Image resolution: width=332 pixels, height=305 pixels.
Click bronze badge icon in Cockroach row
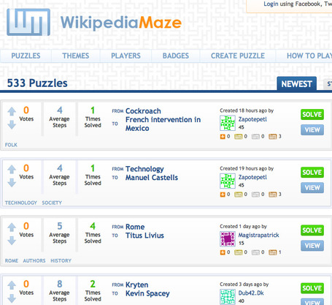pos(273,137)
